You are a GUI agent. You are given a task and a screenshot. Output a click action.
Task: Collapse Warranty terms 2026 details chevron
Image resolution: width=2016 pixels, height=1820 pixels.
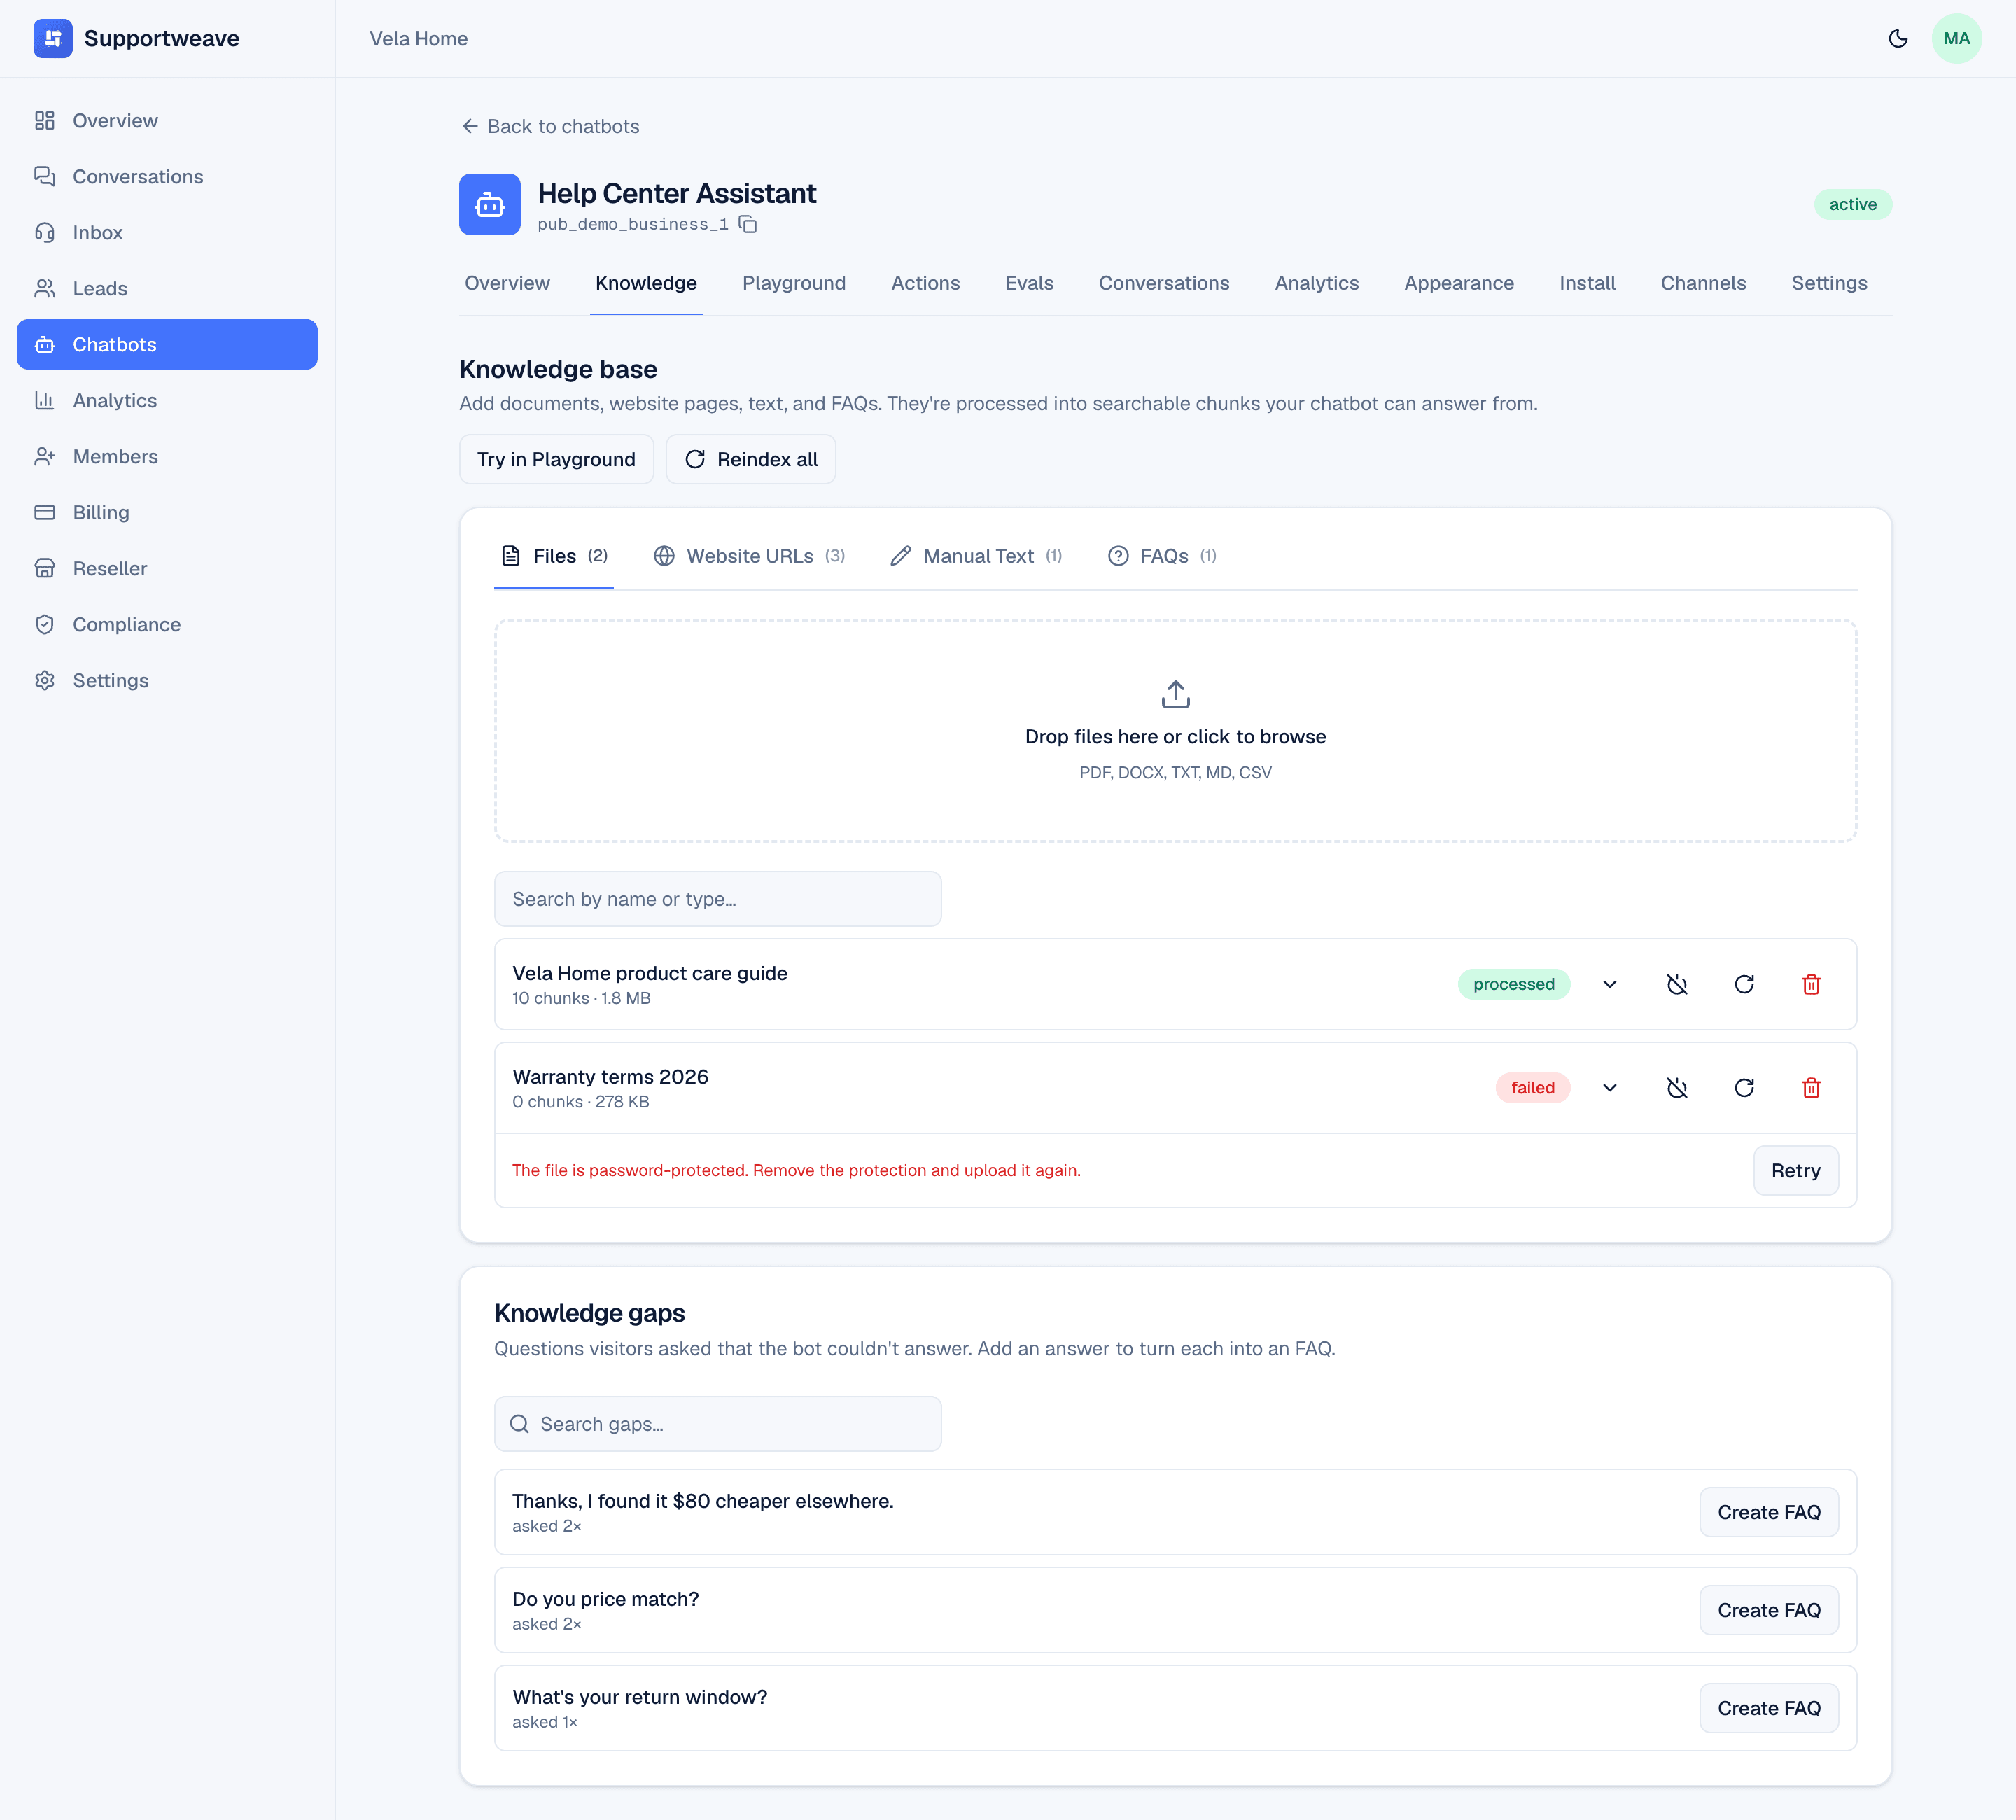pyautogui.click(x=1609, y=1088)
